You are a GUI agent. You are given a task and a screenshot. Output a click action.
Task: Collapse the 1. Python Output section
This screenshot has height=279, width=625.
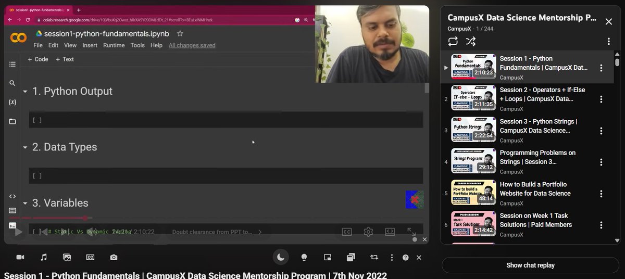pos(25,92)
